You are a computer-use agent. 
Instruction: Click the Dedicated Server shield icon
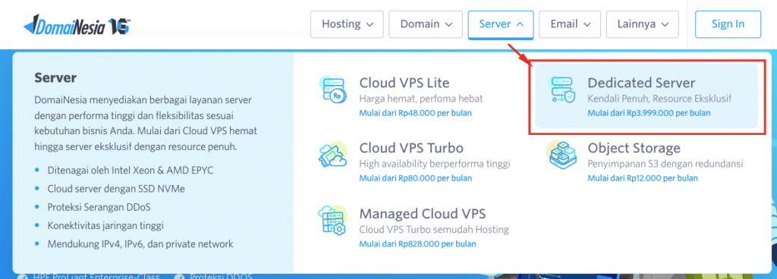(562, 90)
